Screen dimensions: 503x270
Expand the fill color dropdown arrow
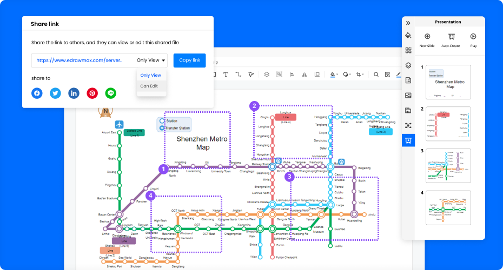click(338, 75)
